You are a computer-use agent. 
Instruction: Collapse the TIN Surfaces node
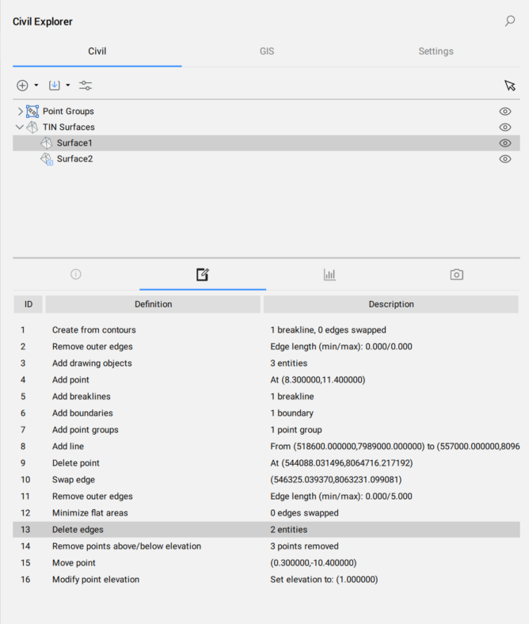(20, 127)
